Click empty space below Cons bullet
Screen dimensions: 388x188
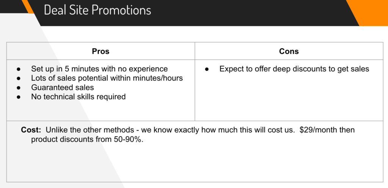point(289,97)
